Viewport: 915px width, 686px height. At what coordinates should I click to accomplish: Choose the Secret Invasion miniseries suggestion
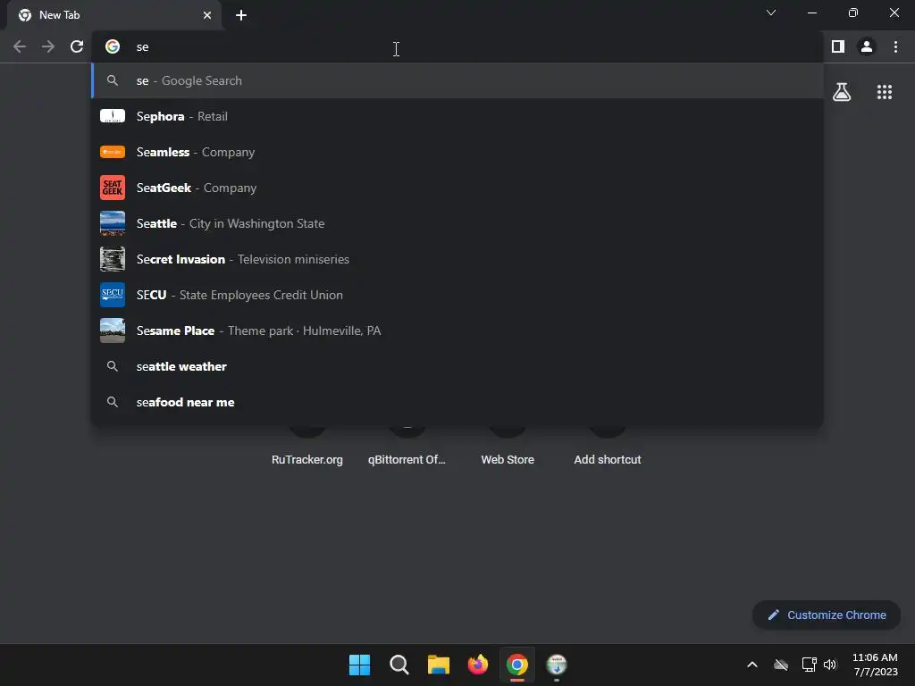pos(457,259)
